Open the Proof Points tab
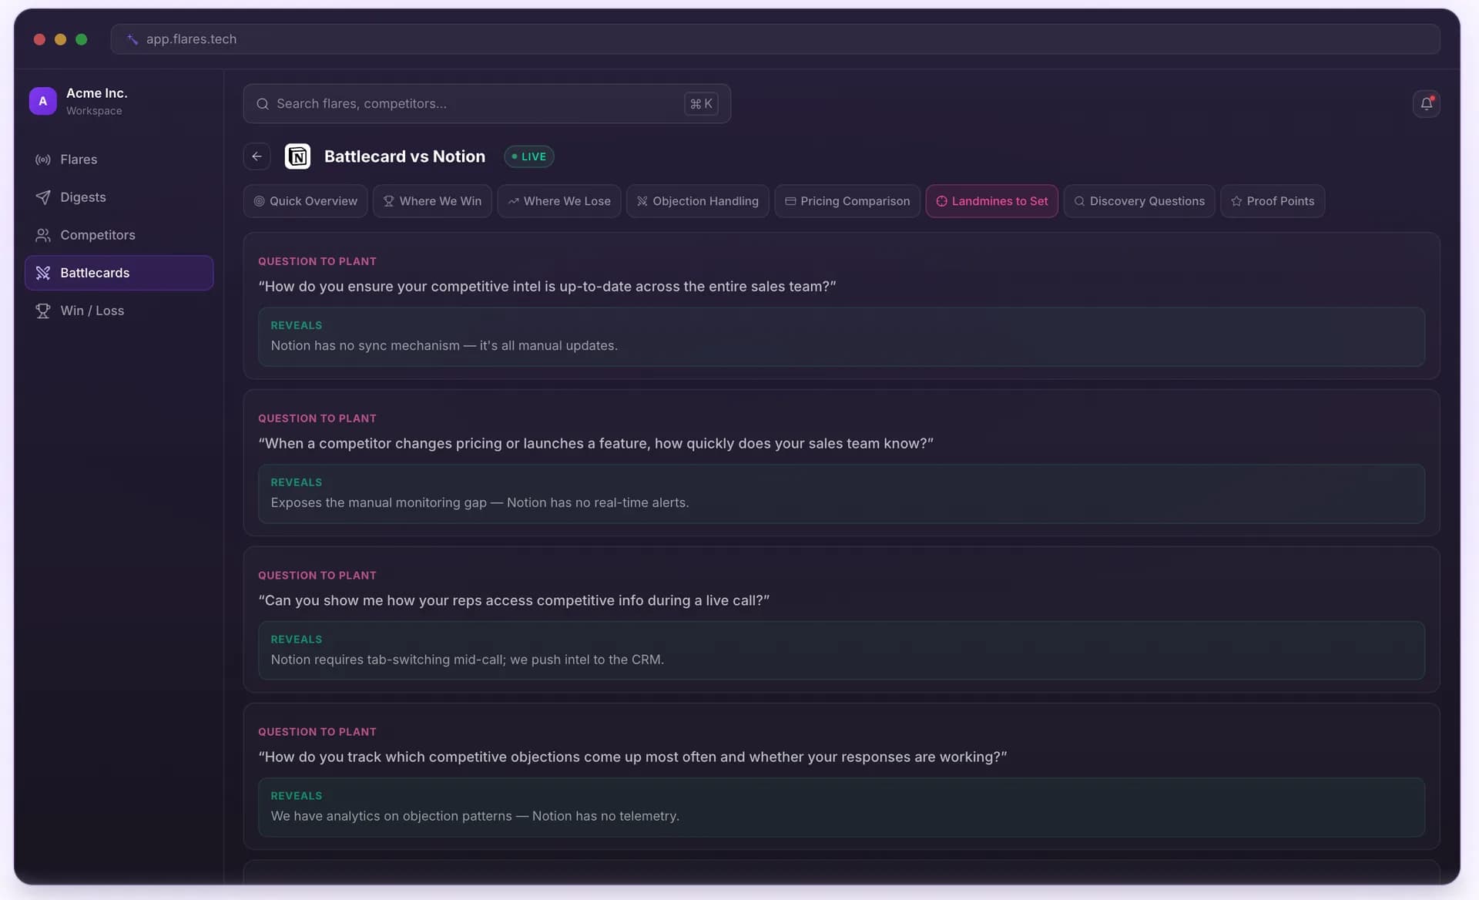 1273,201
